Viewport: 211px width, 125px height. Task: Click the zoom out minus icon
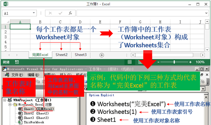pyautogui.click(x=158, y=62)
